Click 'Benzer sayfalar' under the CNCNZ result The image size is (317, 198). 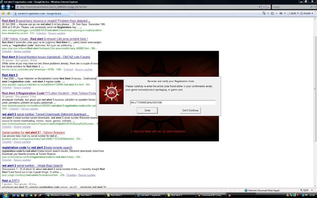pyautogui.click(x=84, y=70)
